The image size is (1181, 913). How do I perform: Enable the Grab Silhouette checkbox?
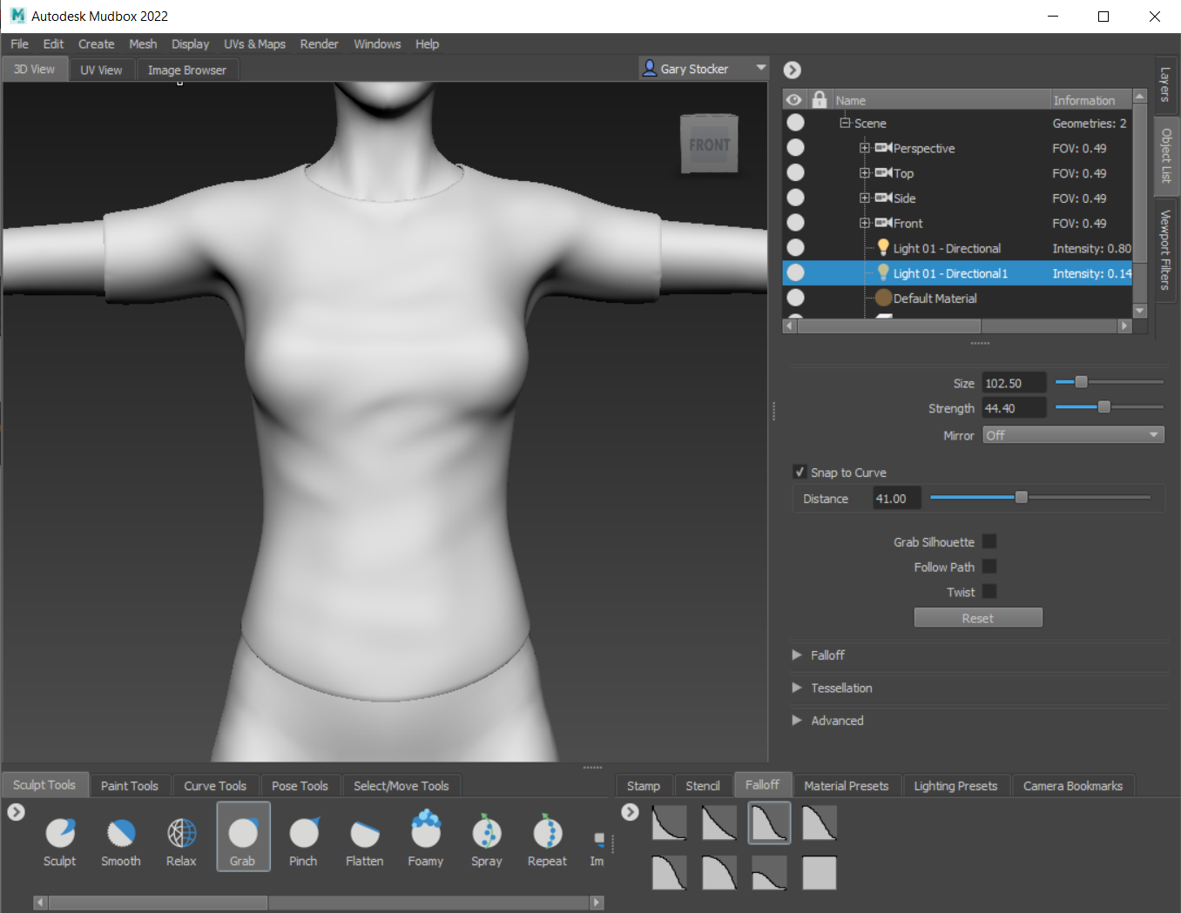pos(989,542)
